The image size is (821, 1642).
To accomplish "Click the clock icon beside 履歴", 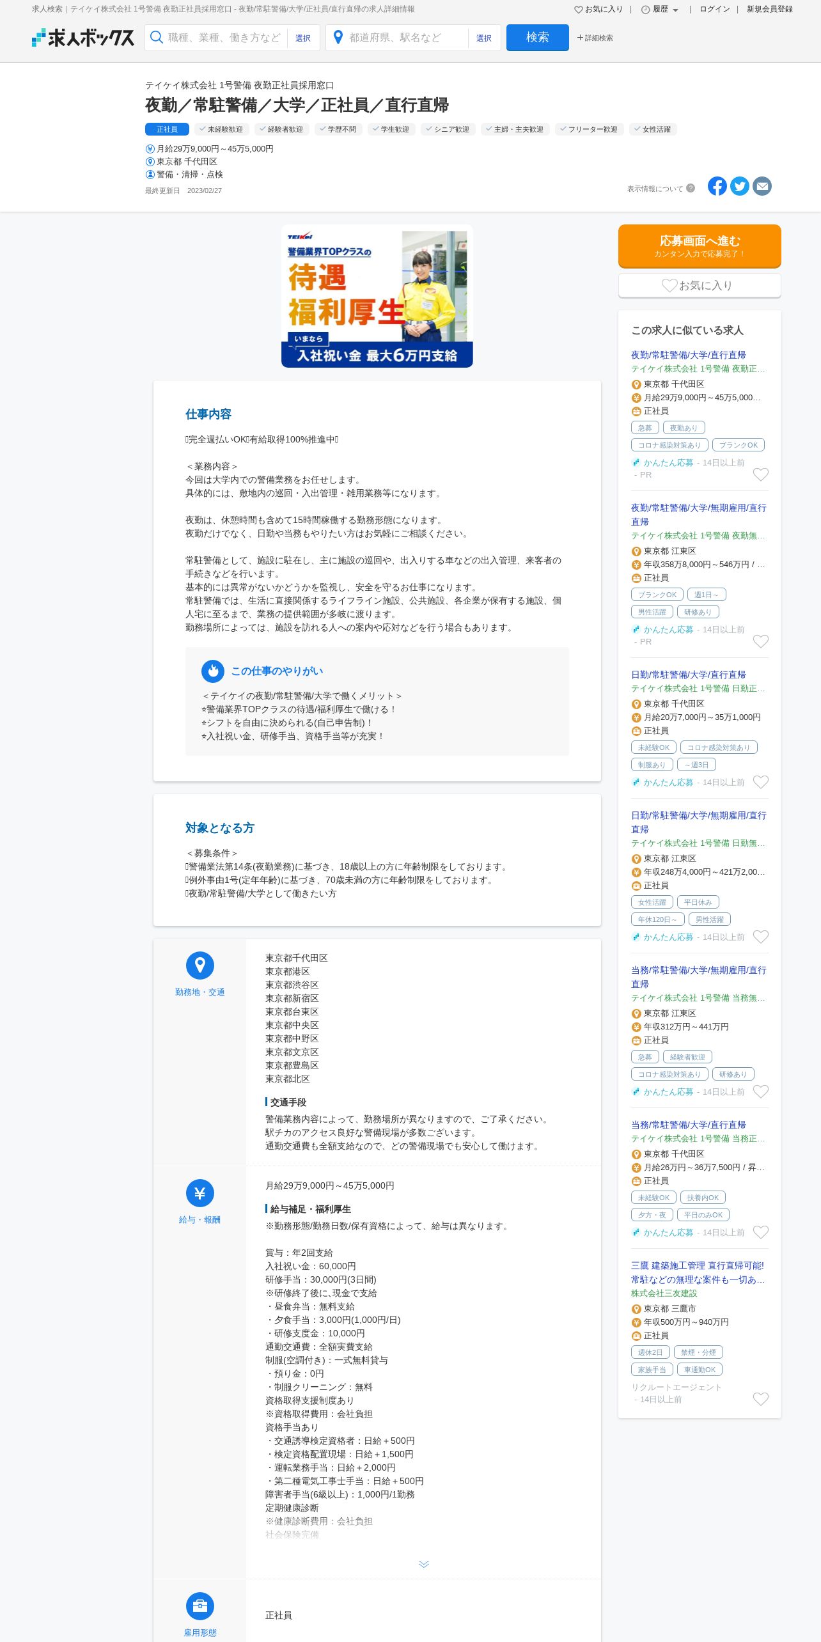I will pyautogui.click(x=646, y=10).
